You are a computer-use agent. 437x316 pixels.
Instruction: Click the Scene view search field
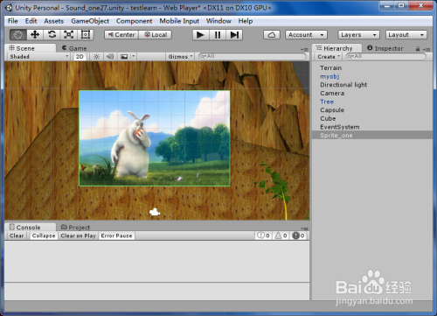(x=253, y=56)
